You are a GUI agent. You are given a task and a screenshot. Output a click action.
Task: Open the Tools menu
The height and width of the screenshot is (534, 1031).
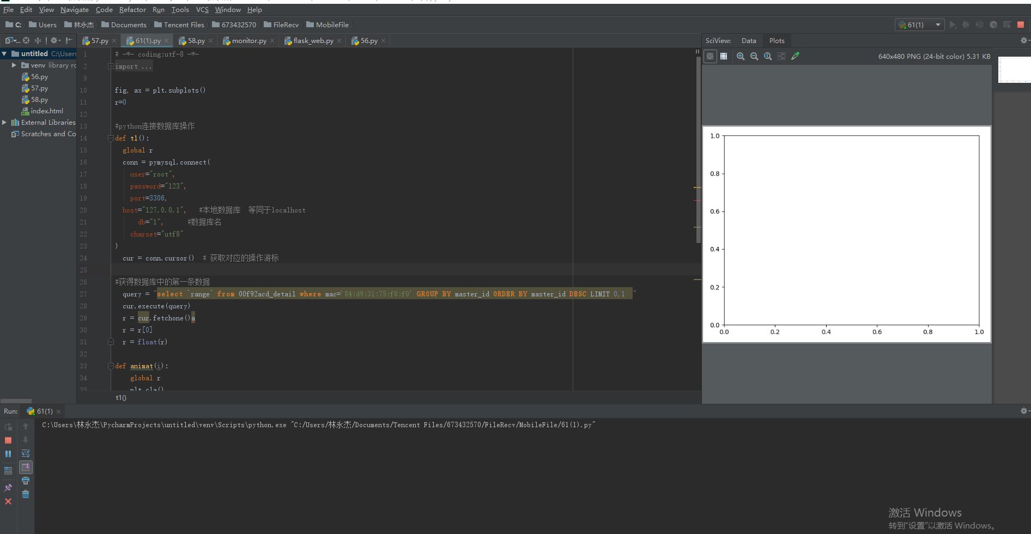click(x=180, y=10)
